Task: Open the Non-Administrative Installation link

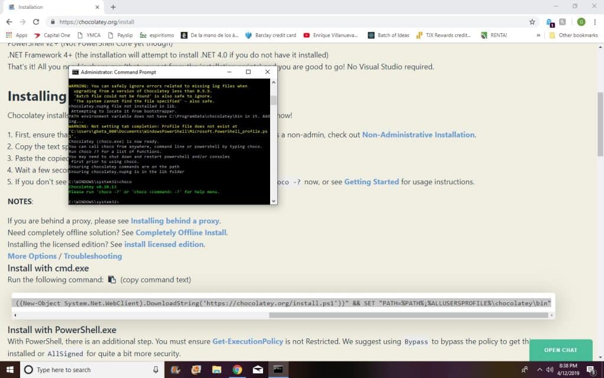Action: tap(418, 135)
